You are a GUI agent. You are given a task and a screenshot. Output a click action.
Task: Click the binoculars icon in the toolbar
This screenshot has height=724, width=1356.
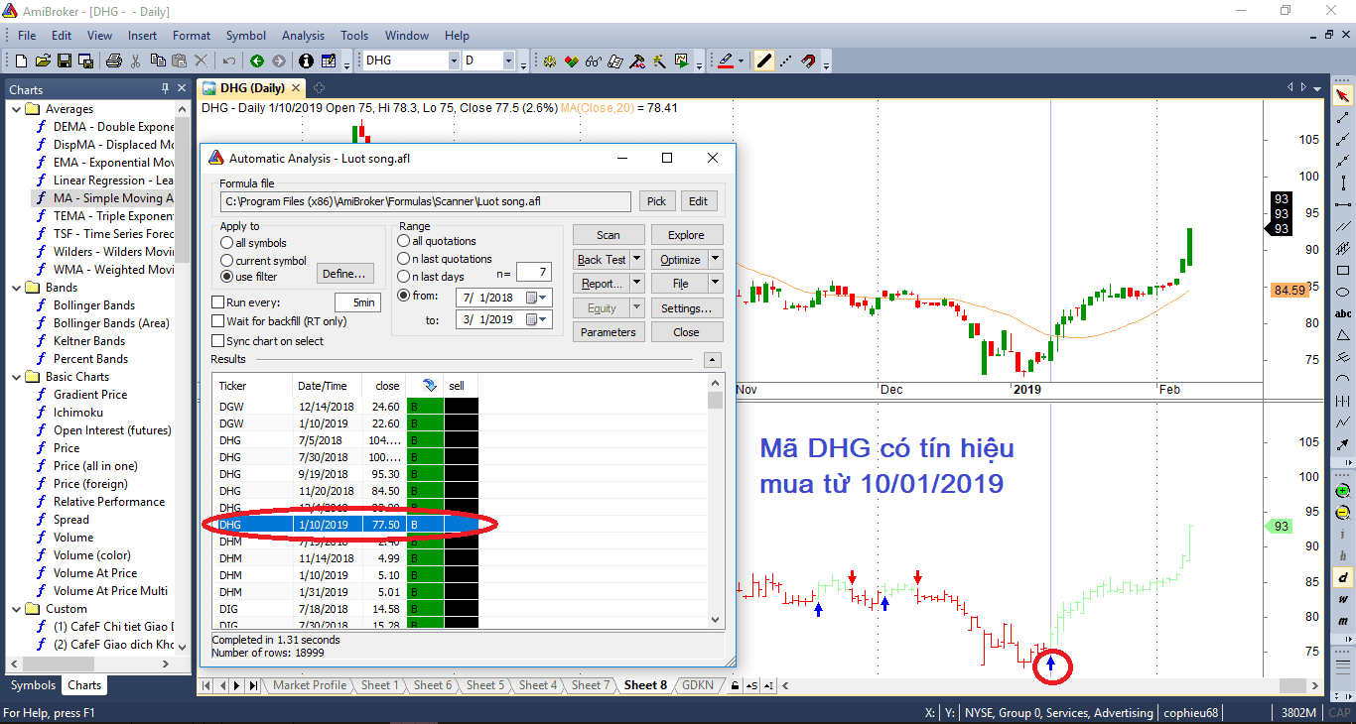(x=594, y=60)
